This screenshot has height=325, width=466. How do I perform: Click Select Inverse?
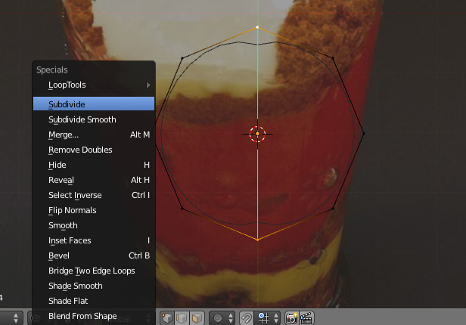click(x=94, y=195)
